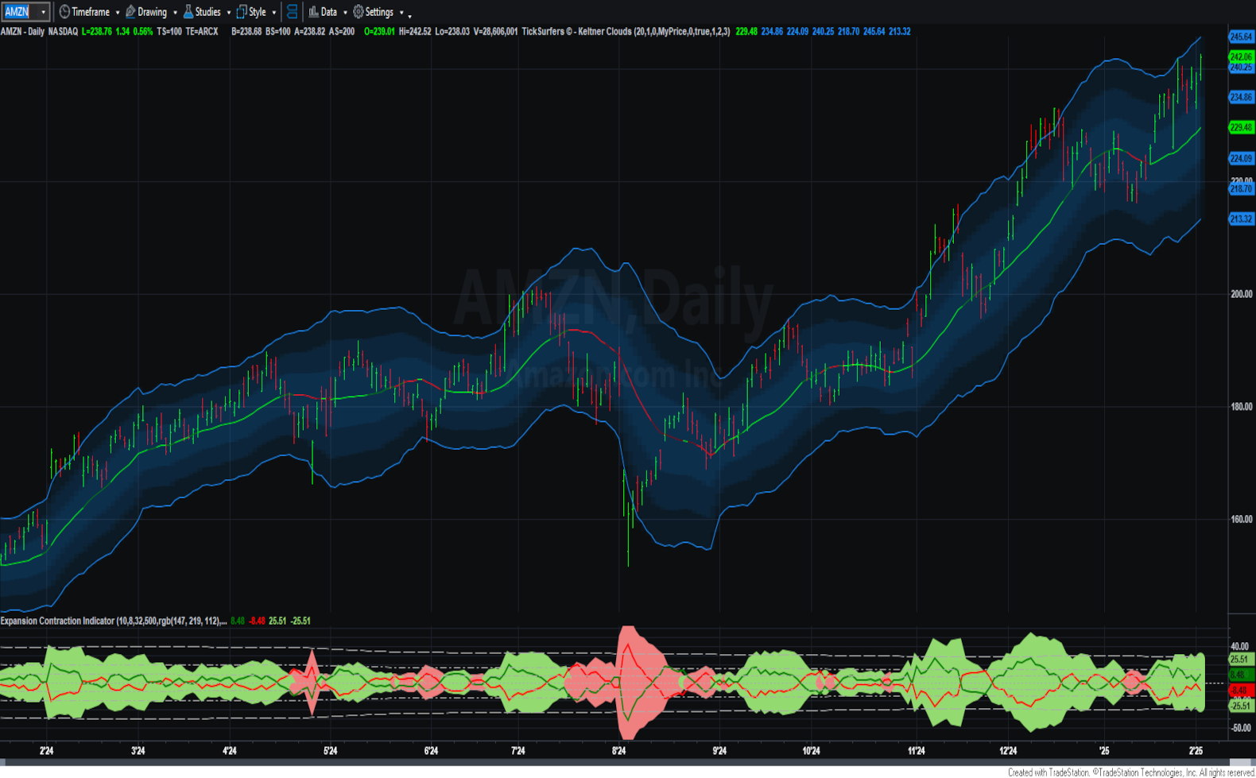The height and width of the screenshot is (778, 1256).
Task: Select the 'TickSurfers © - Keltner Clouds' study label
Action: 576,32
